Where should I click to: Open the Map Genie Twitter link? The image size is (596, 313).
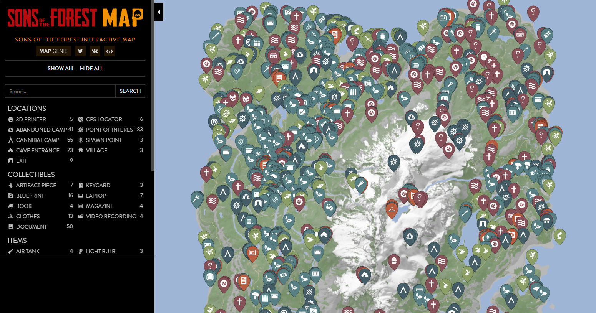click(80, 51)
